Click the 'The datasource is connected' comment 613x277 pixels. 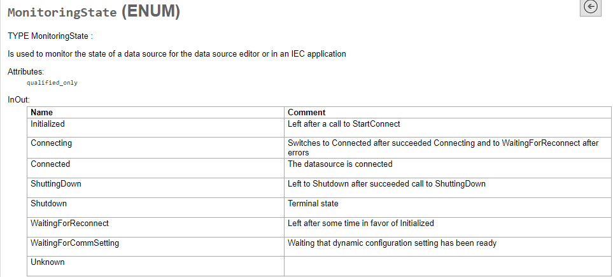click(340, 164)
